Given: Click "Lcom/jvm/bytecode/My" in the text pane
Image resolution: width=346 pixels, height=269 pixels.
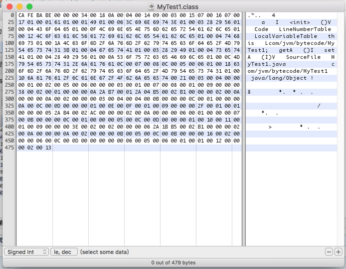Looking at the screenshot, I should point(300,43).
